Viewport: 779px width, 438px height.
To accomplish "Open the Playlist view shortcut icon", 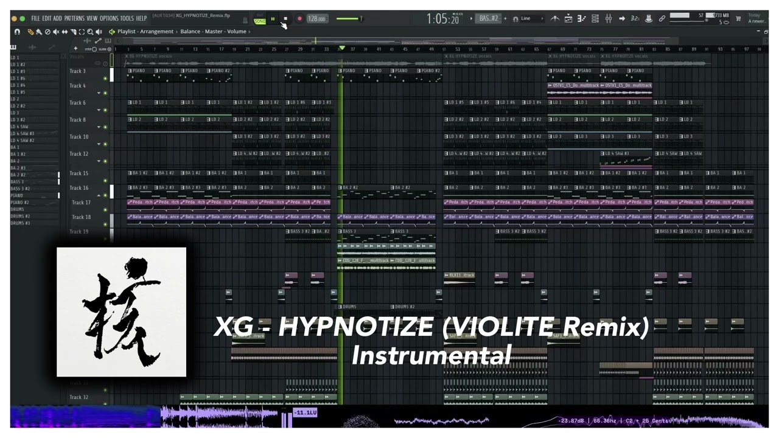I will coord(568,18).
